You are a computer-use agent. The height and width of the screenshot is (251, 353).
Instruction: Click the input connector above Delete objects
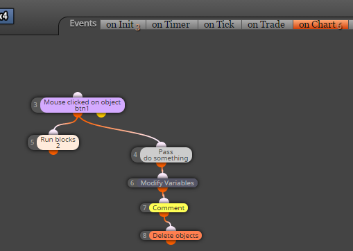point(171,229)
